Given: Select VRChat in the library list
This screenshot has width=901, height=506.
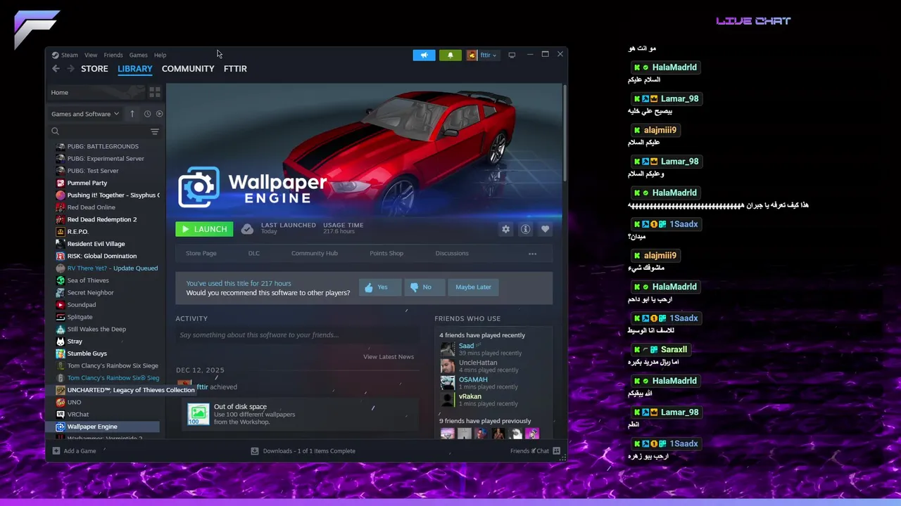Looking at the screenshot, I should [x=78, y=415].
